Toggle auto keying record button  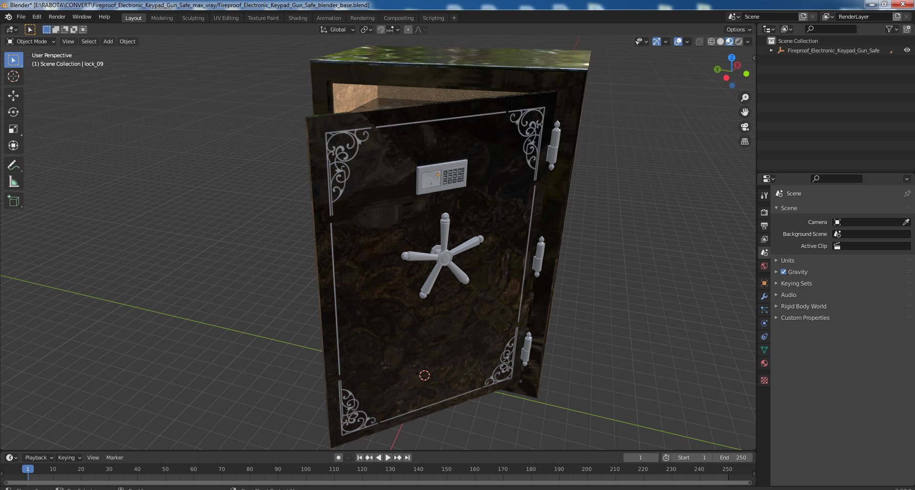338,458
